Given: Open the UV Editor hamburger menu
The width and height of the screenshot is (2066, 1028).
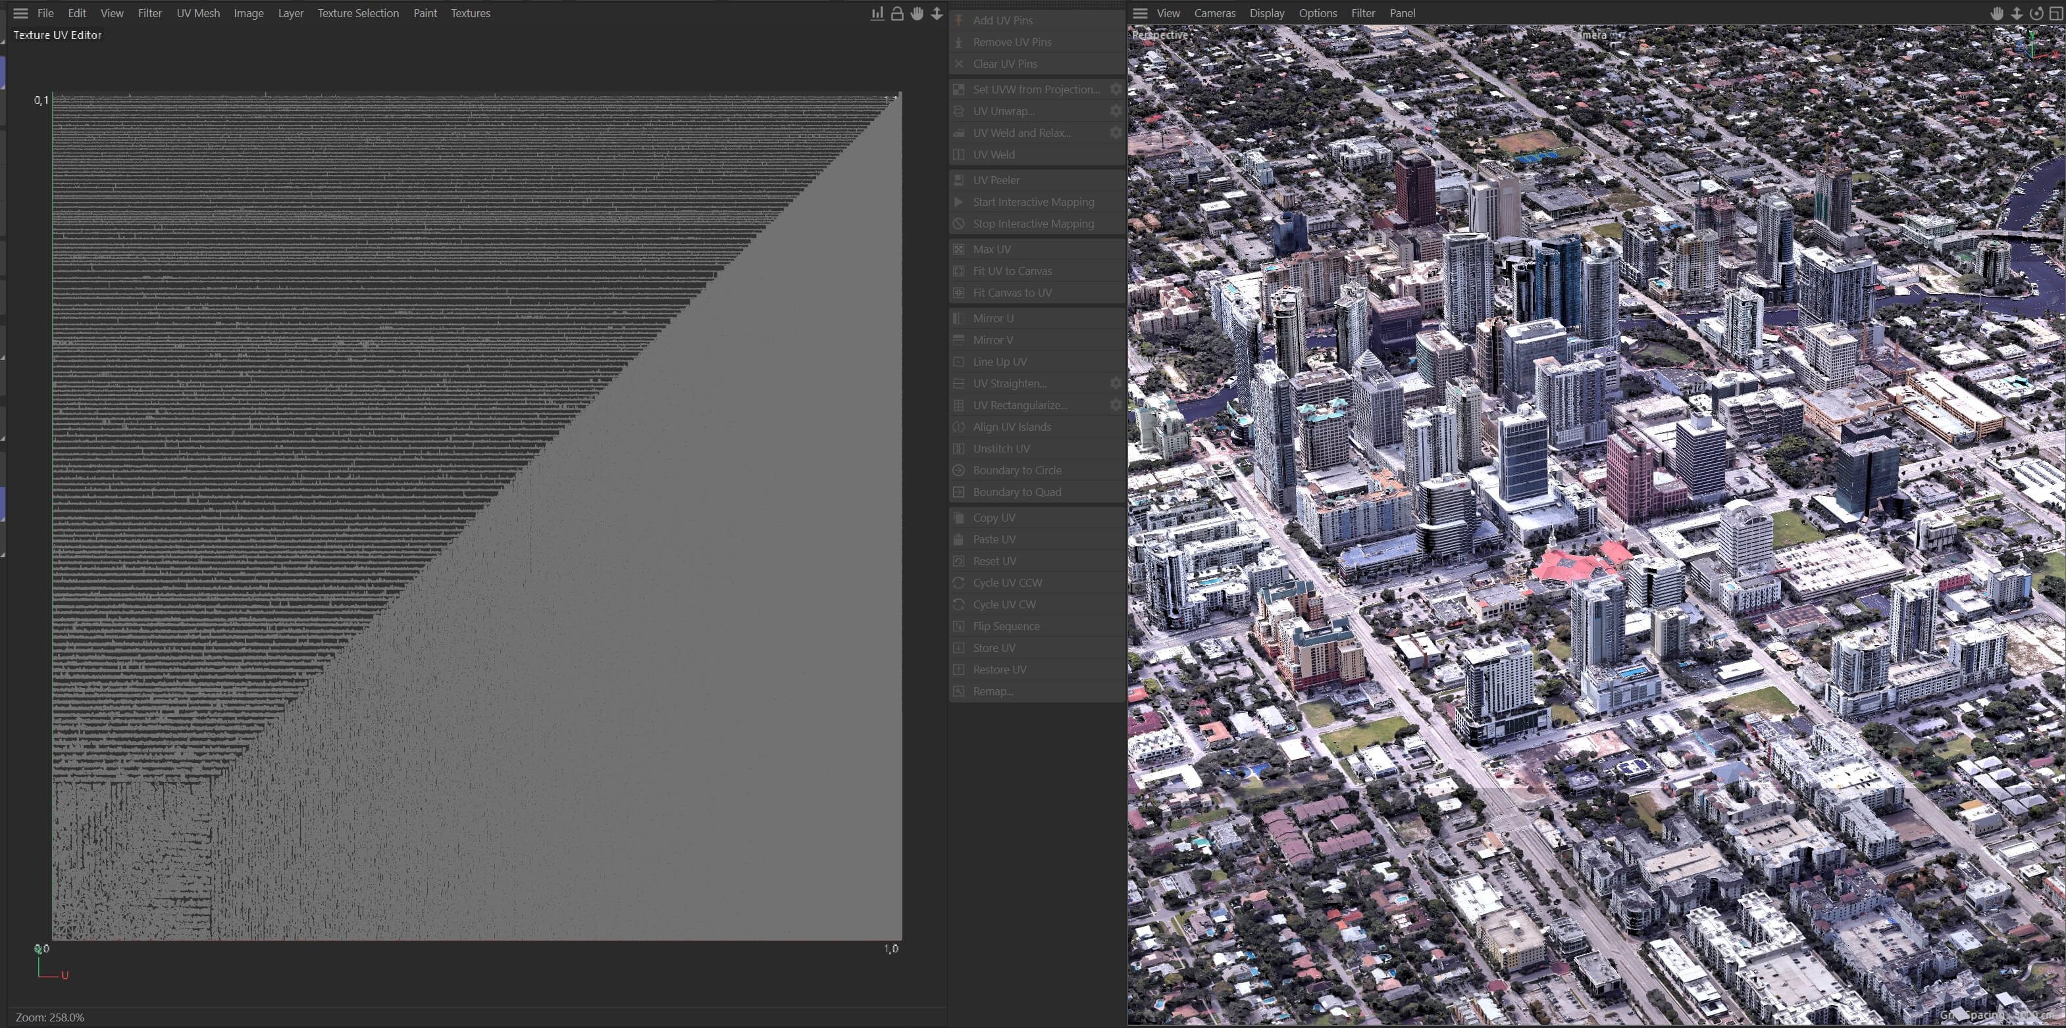Looking at the screenshot, I should (21, 12).
